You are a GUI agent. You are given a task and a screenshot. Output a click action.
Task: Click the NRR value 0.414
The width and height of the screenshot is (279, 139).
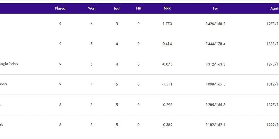coord(167,44)
